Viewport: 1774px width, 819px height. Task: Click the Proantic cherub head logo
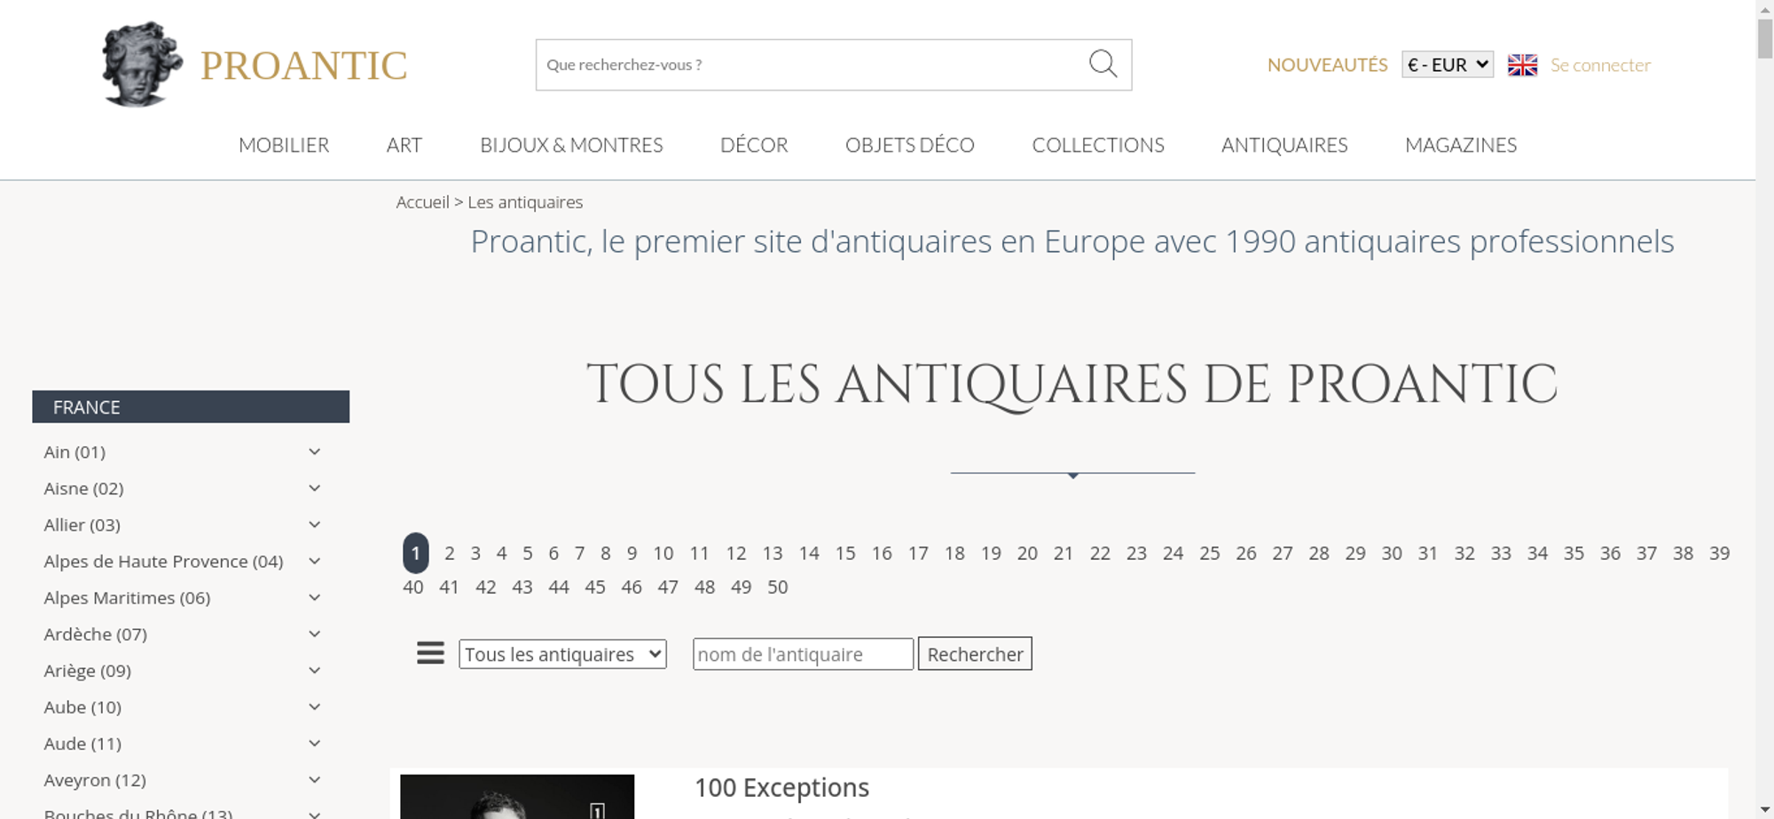(141, 65)
